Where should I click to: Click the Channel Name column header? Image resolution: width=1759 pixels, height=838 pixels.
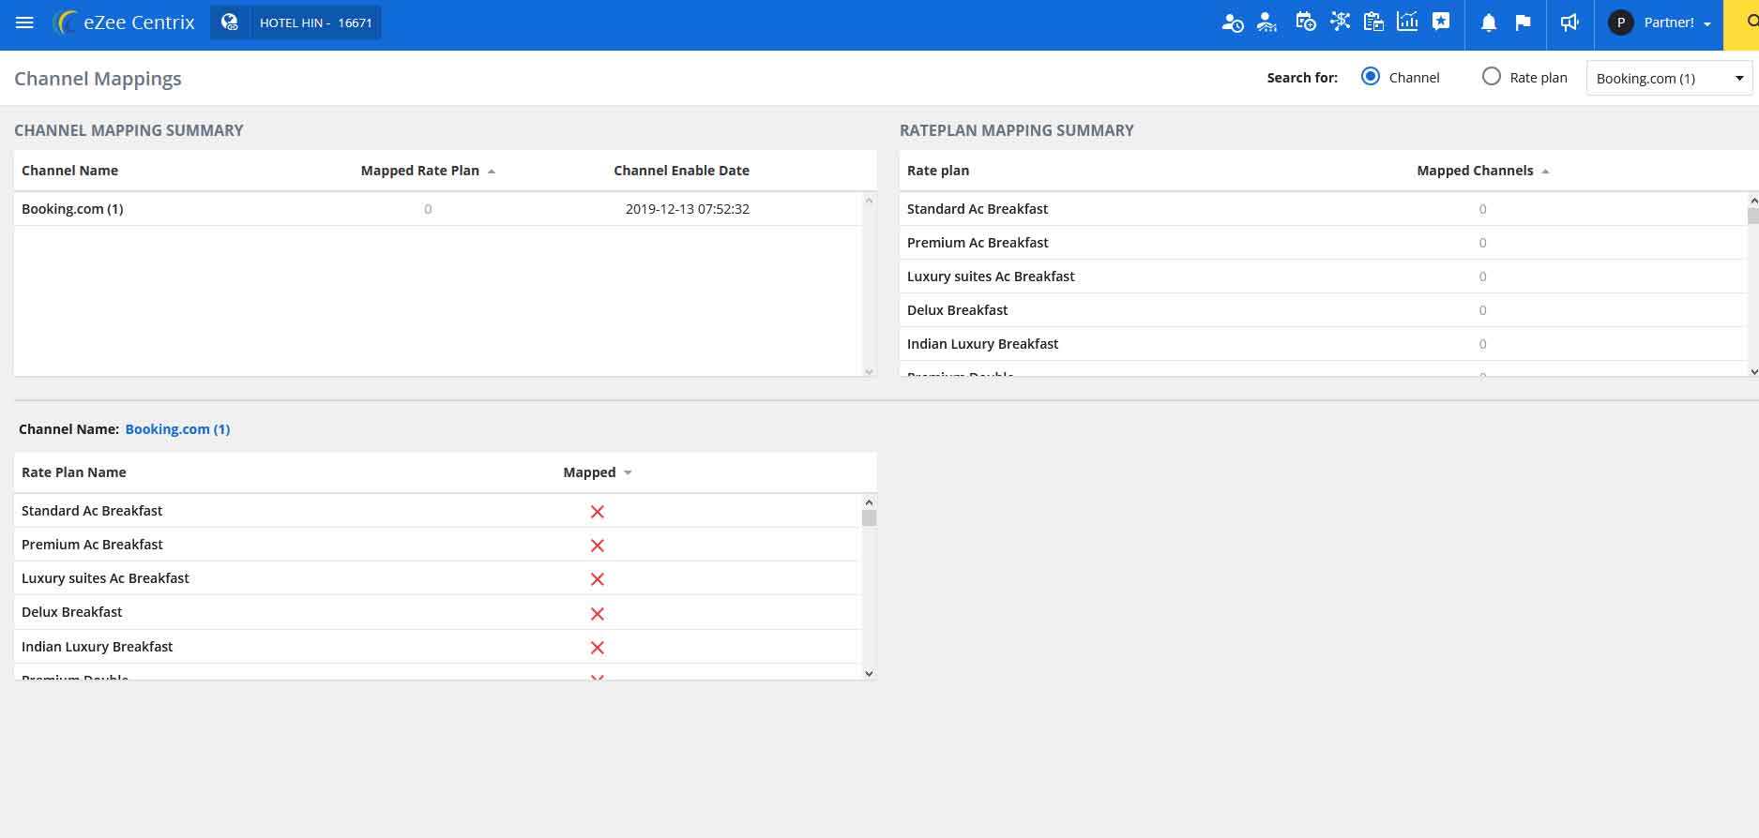coord(69,171)
